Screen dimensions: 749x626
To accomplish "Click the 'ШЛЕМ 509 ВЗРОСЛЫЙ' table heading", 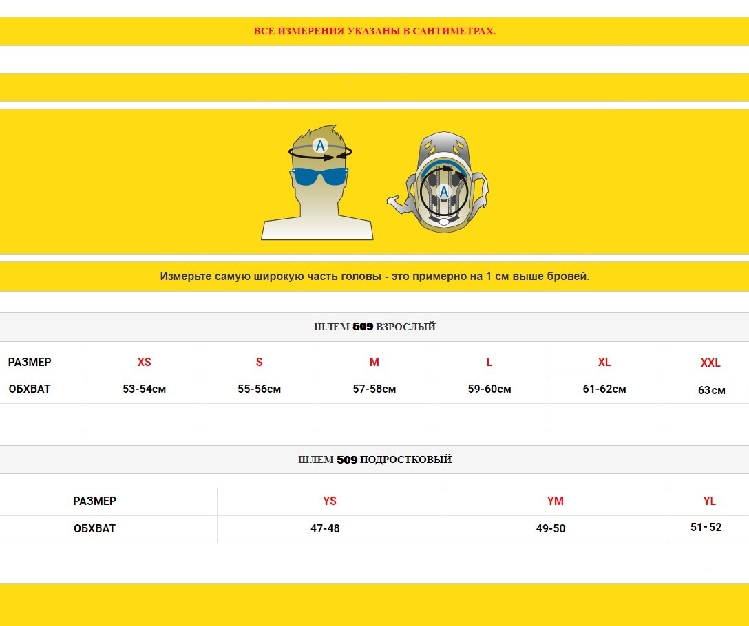I will coord(374,327).
